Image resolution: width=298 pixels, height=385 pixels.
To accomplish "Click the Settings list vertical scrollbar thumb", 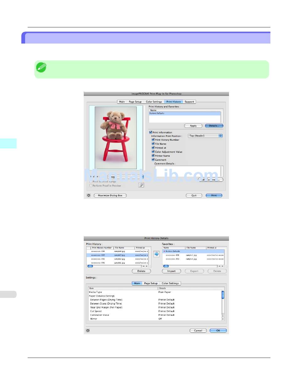I will click(x=223, y=294).
